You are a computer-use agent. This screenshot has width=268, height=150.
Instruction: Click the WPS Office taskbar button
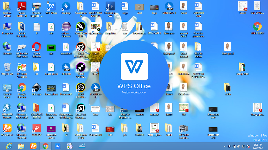coord(58,146)
